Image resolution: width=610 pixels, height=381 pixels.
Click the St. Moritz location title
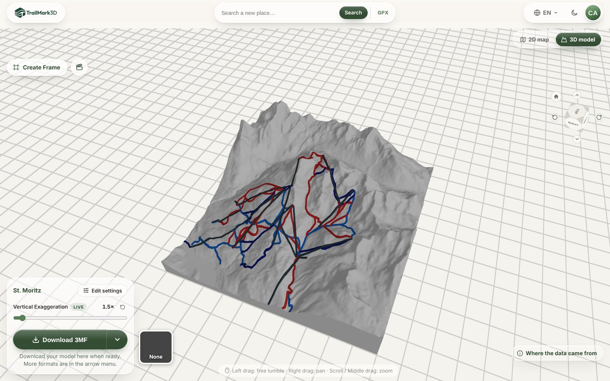[x=27, y=290]
